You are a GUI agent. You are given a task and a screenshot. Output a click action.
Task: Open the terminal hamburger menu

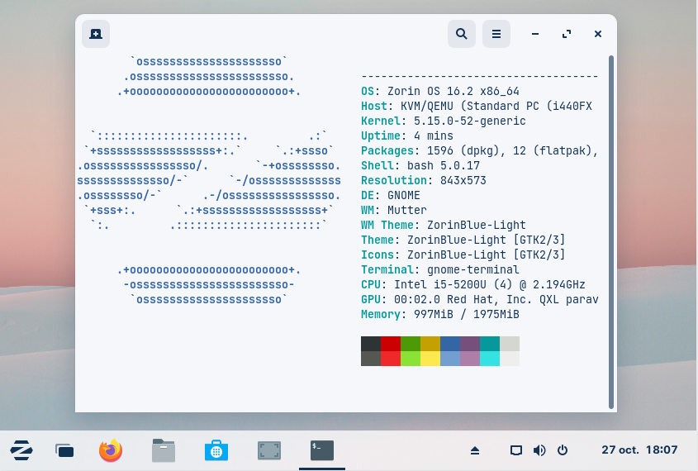click(x=496, y=34)
